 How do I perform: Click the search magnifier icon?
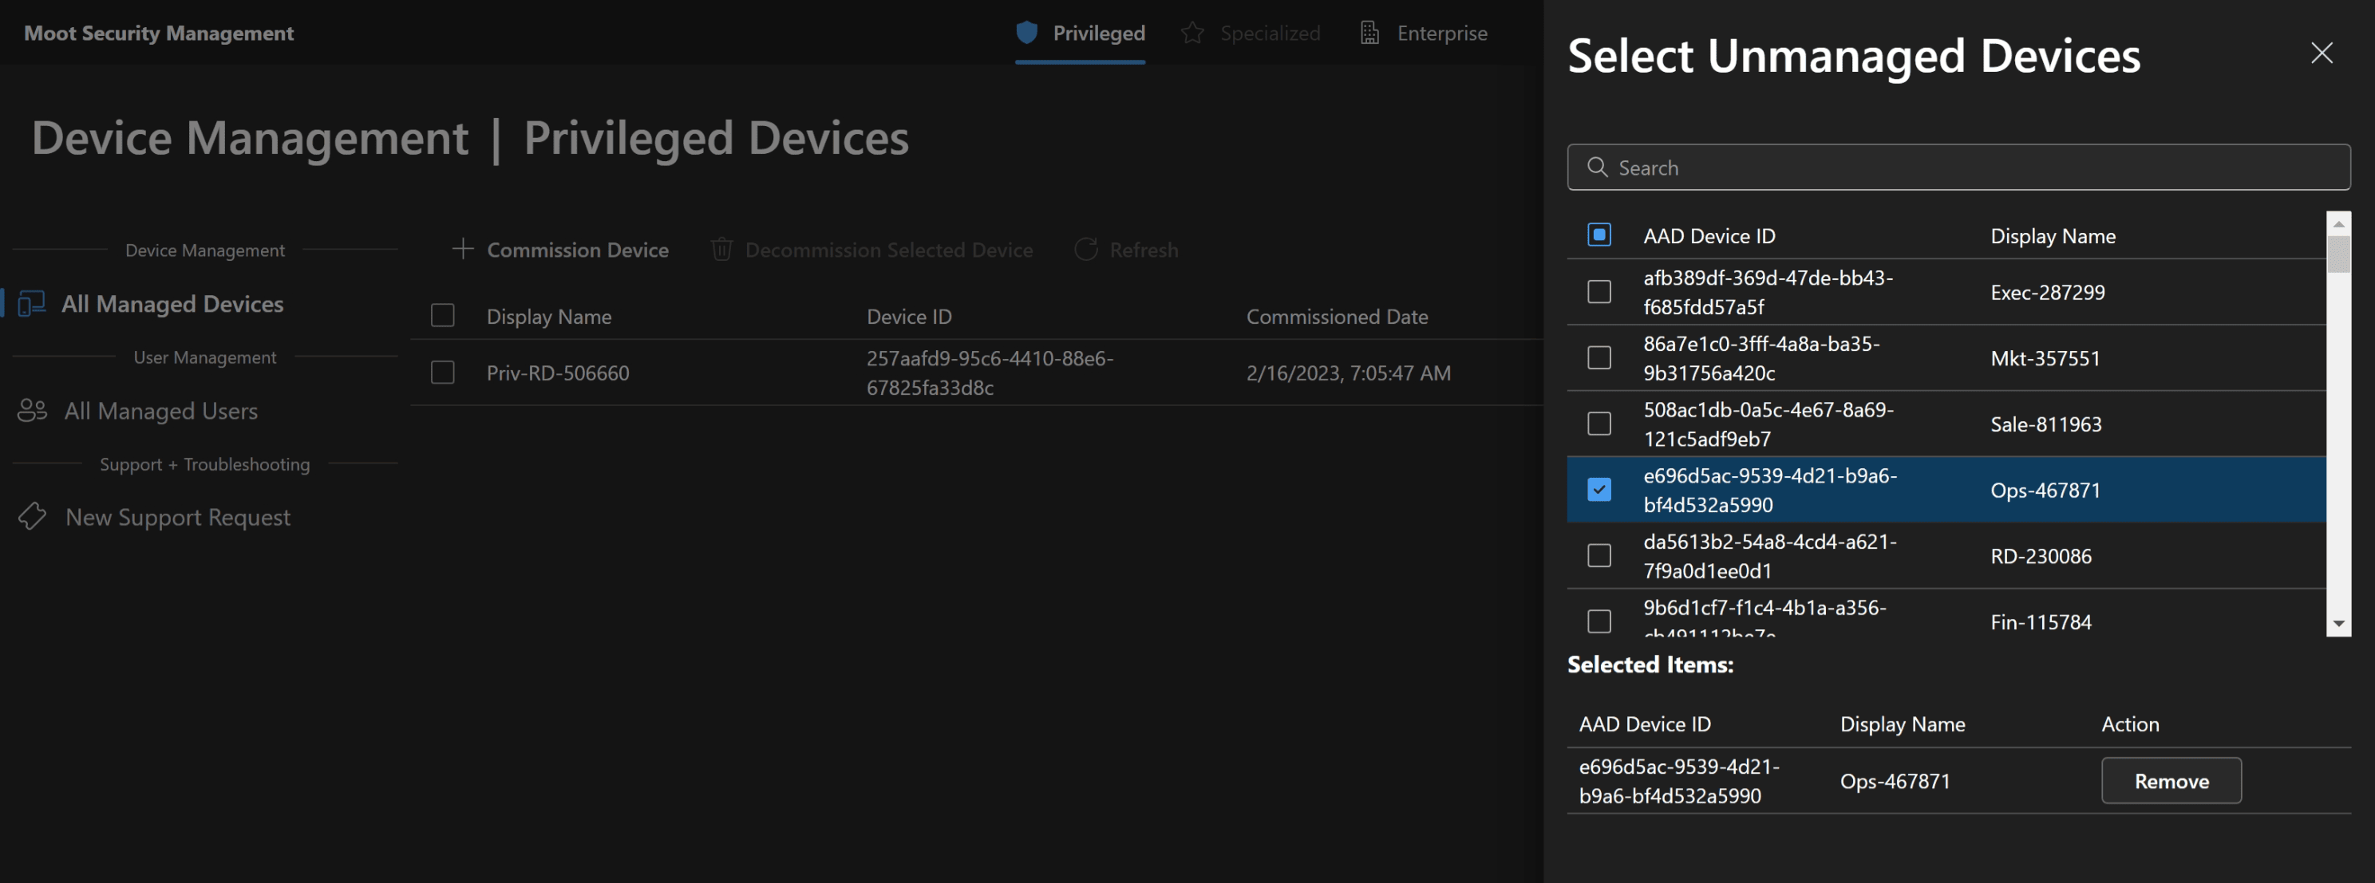1597,167
